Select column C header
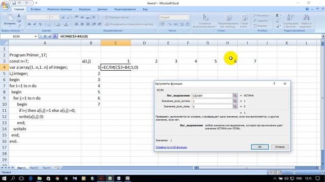 pyautogui.click(x=115, y=43)
